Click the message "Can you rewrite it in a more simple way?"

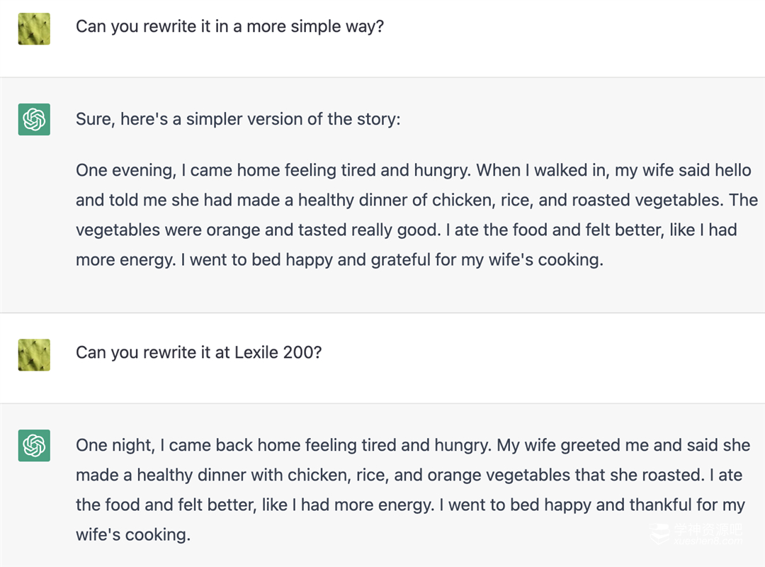(229, 28)
